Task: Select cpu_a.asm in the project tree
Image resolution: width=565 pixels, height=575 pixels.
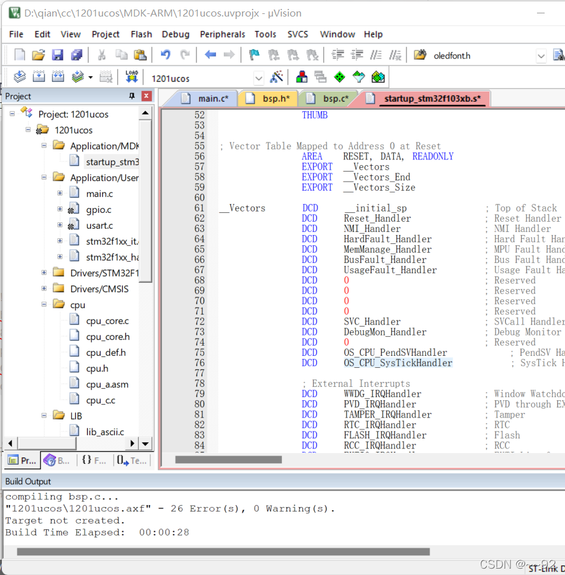Action: [x=107, y=384]
